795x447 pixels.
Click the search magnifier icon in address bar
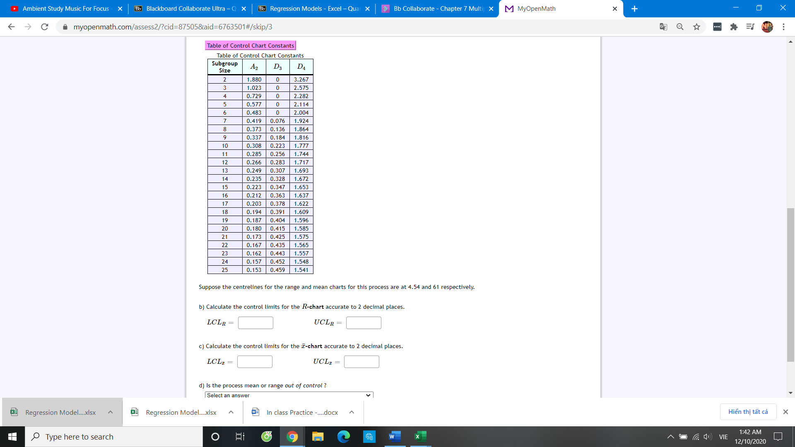[x=680, y=26]
